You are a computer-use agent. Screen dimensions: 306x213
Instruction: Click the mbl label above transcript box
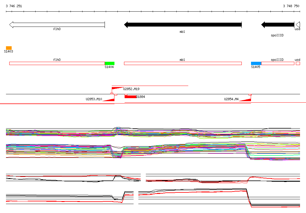click(x=182, y=60)
